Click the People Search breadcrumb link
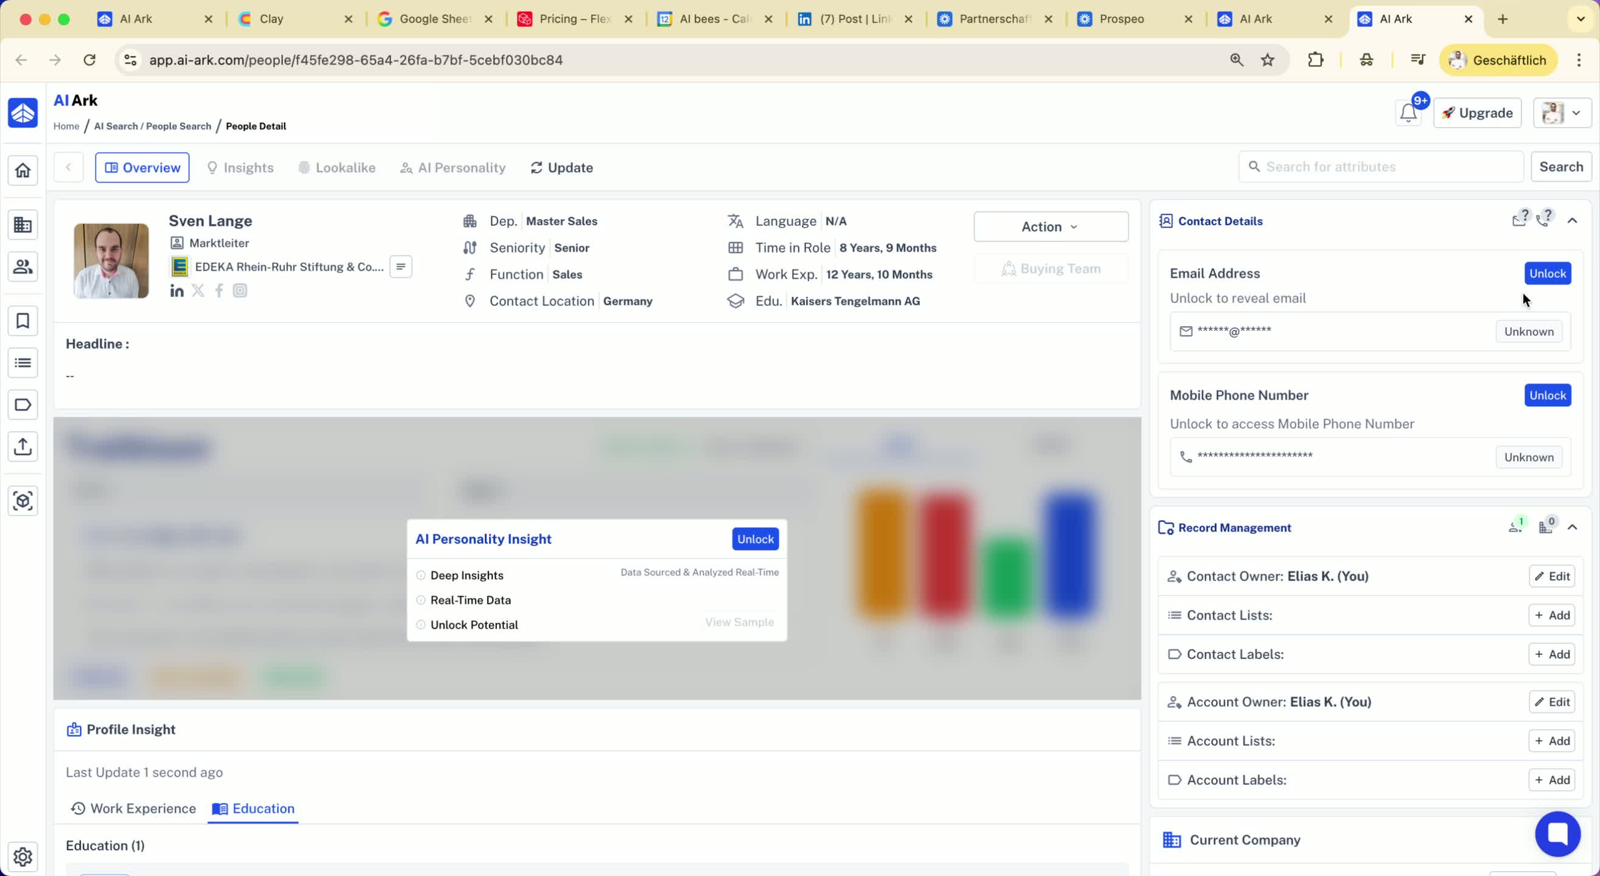The width and height of the screenshot is (1600, 876). click(178, 126)
